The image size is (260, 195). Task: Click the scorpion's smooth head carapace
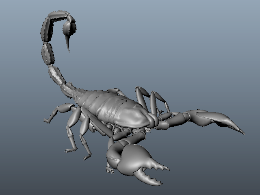[x=133, y=116]
